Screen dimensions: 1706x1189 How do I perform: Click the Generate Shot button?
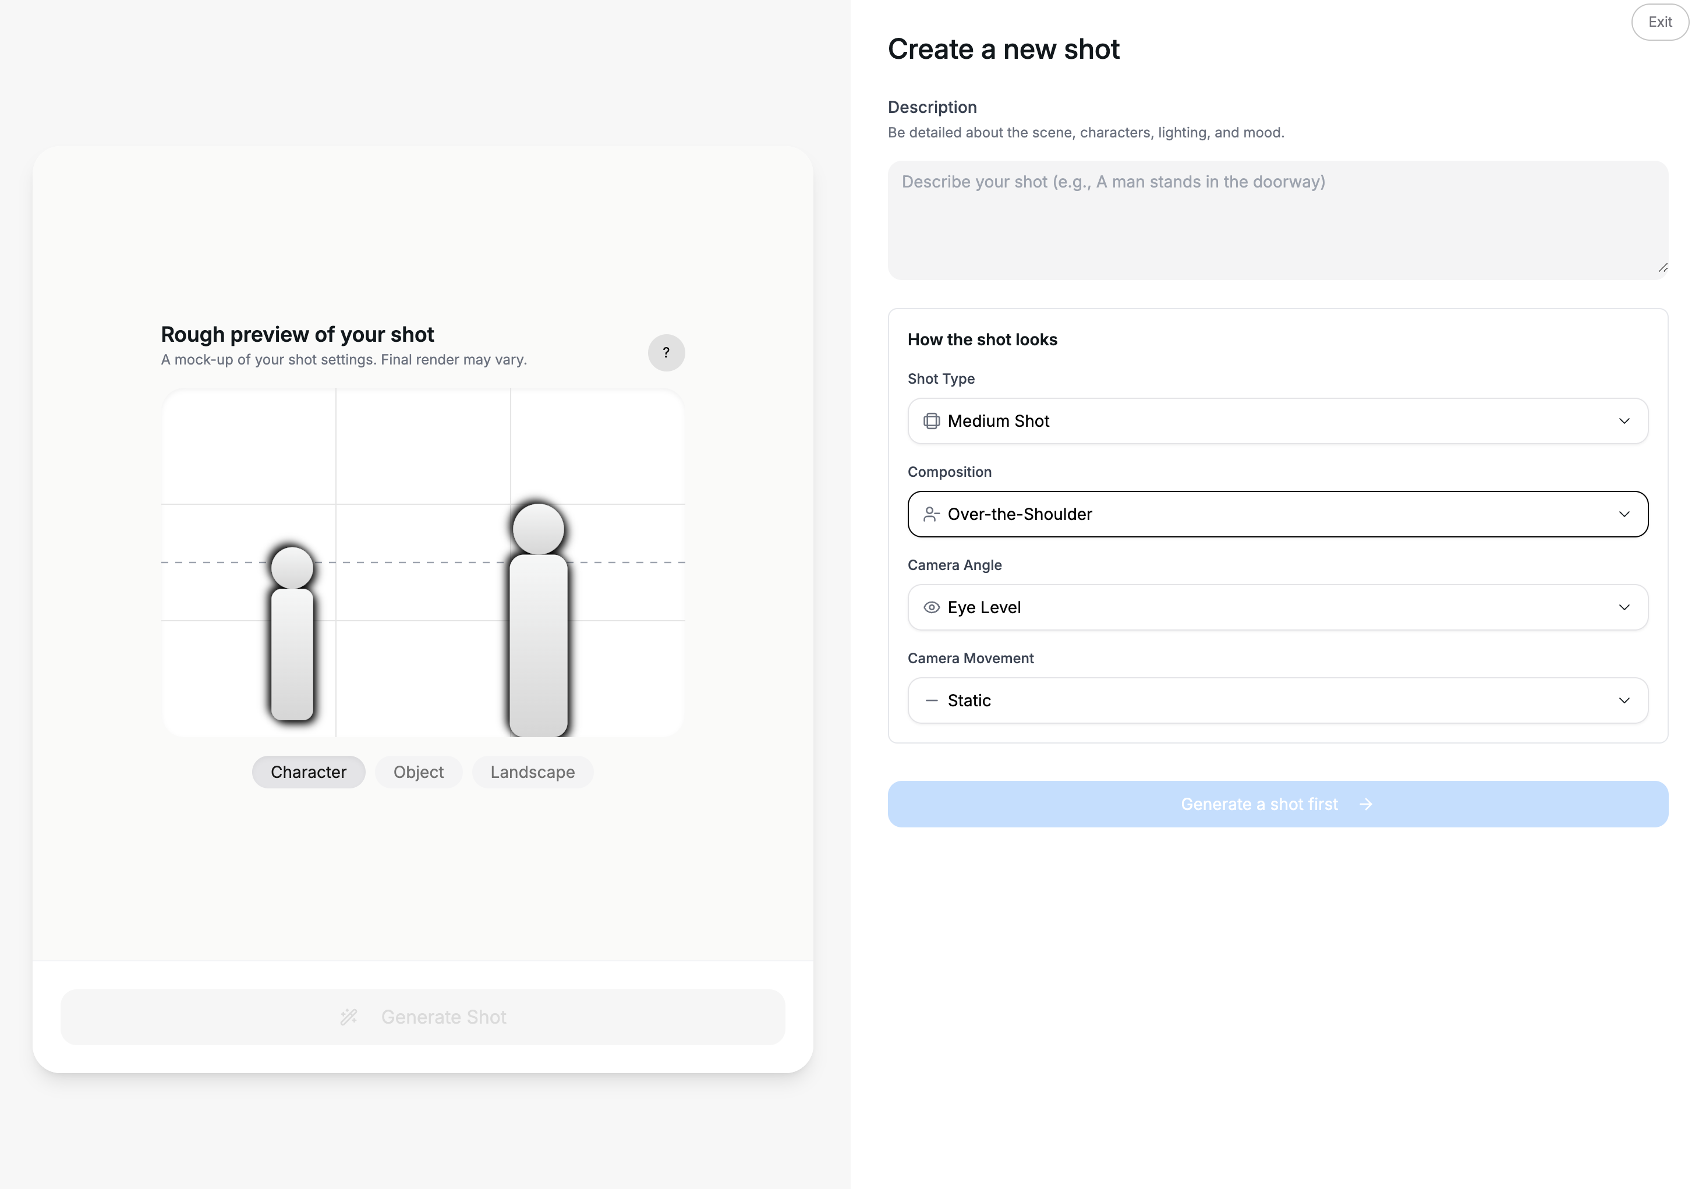coord(423,1017)
